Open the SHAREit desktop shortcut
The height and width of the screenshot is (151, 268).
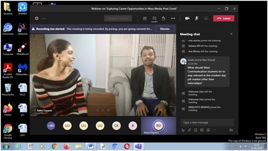click(x=22, y=8)
